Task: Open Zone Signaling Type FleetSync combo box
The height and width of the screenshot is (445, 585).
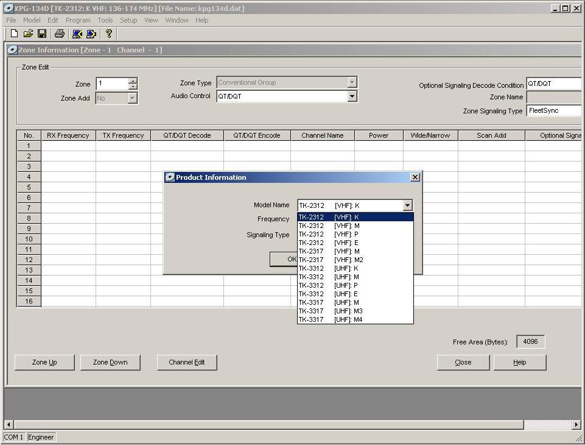Action: click(554, 110)
